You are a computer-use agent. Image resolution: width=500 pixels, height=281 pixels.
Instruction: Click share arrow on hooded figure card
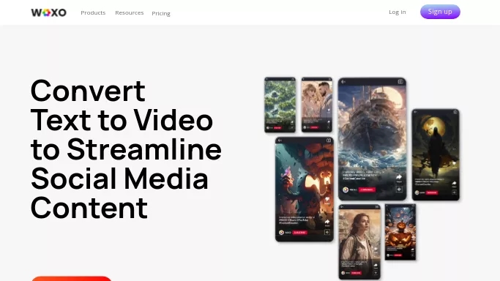pyautogui.click(x=454, y=183)
